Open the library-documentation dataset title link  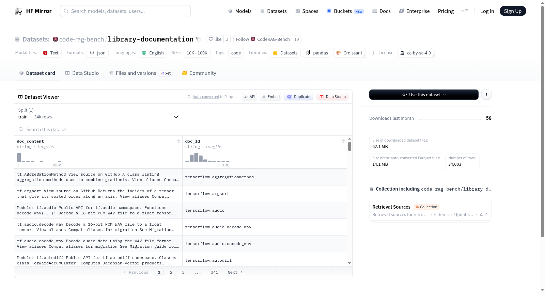pos(151,39)
